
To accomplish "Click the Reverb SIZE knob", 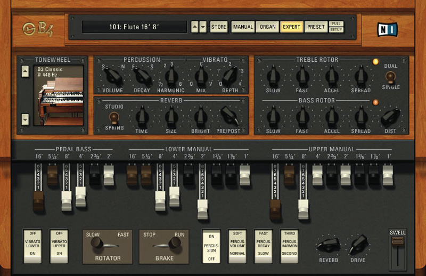I will coord(171,116).
